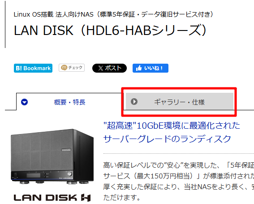Click the X logo in ポスト button
The image size is (254, 204).
101,68
